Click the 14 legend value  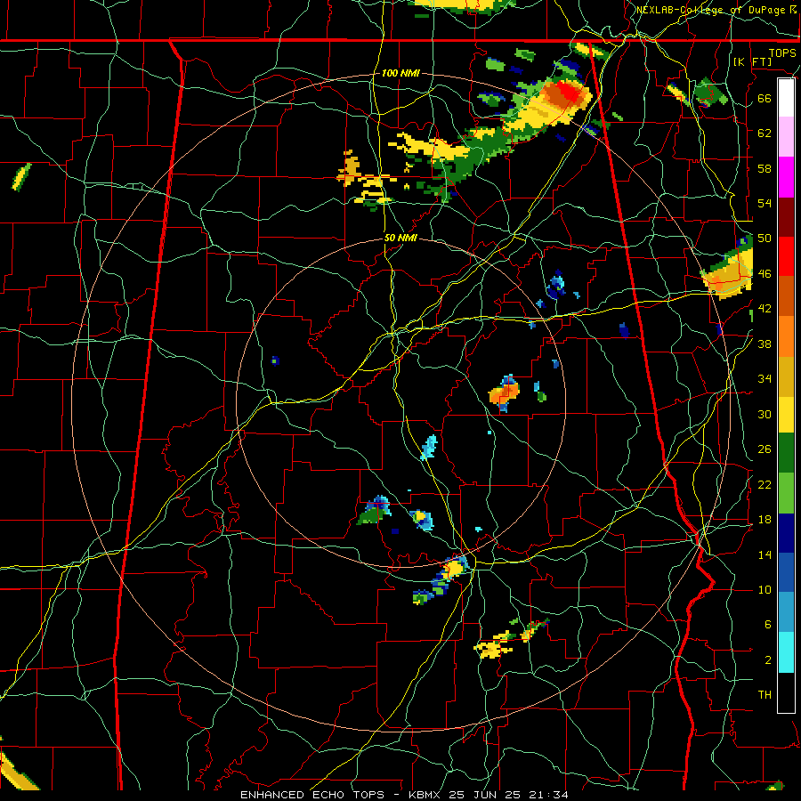point(765,554)
